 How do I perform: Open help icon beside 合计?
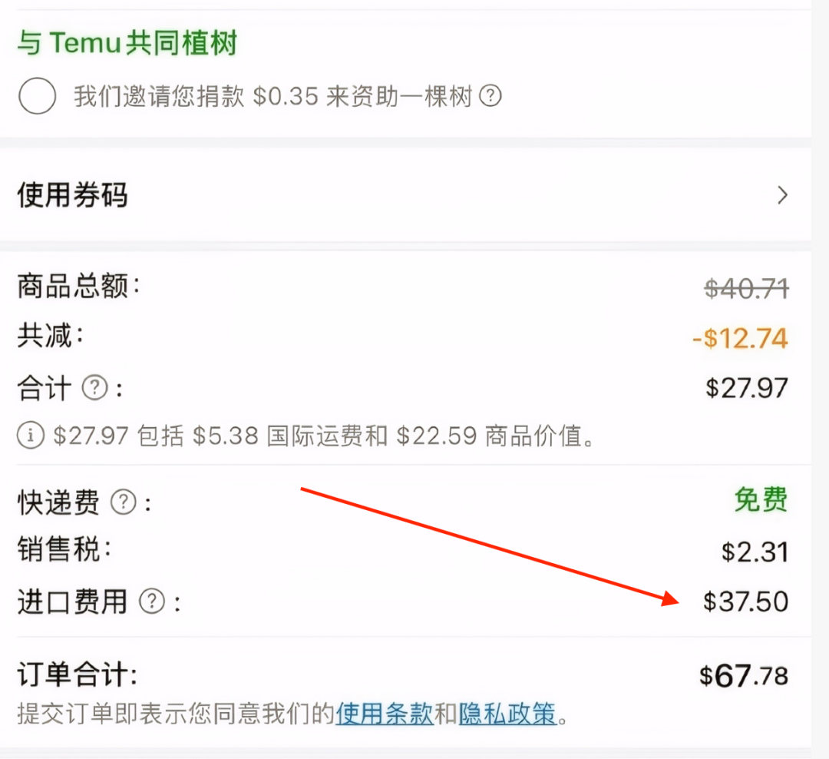pyautogui.click(x=95, y=388)
